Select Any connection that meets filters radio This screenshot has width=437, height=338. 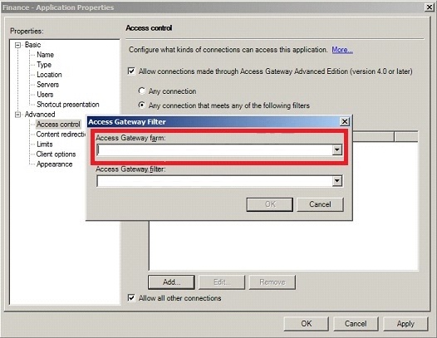coord(142,105)
